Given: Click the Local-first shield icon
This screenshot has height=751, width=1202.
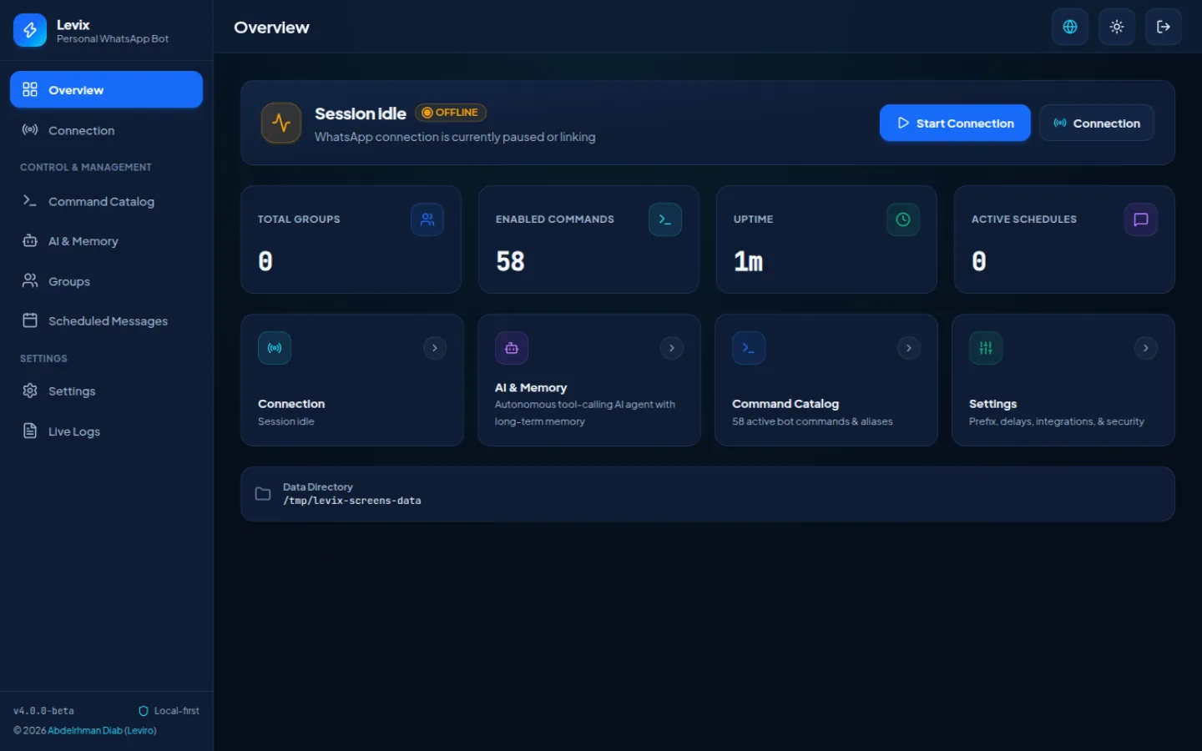Looking at the screenshot, I should [144, 711].
